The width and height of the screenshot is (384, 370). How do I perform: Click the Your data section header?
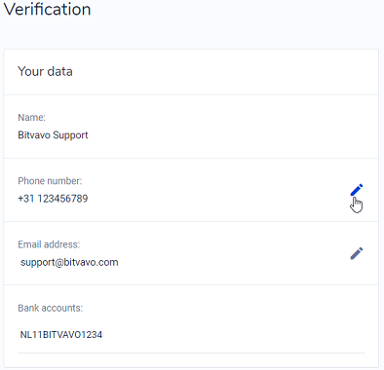click(x=45, y=71)
